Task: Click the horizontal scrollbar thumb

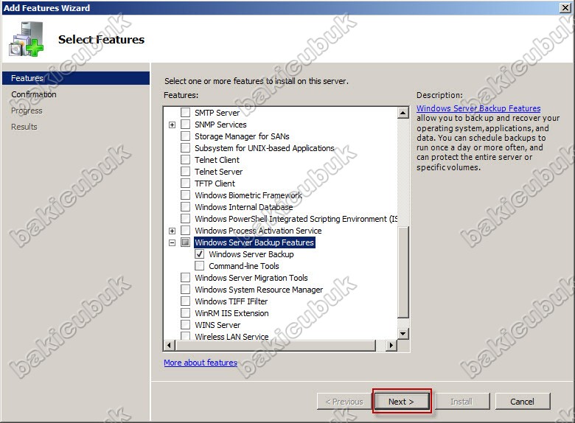Action: point(276,345)
